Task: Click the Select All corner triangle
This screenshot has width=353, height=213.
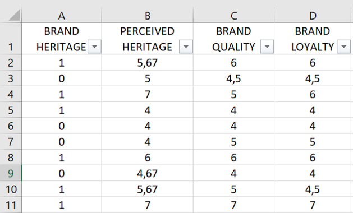Action: (14, 16)
